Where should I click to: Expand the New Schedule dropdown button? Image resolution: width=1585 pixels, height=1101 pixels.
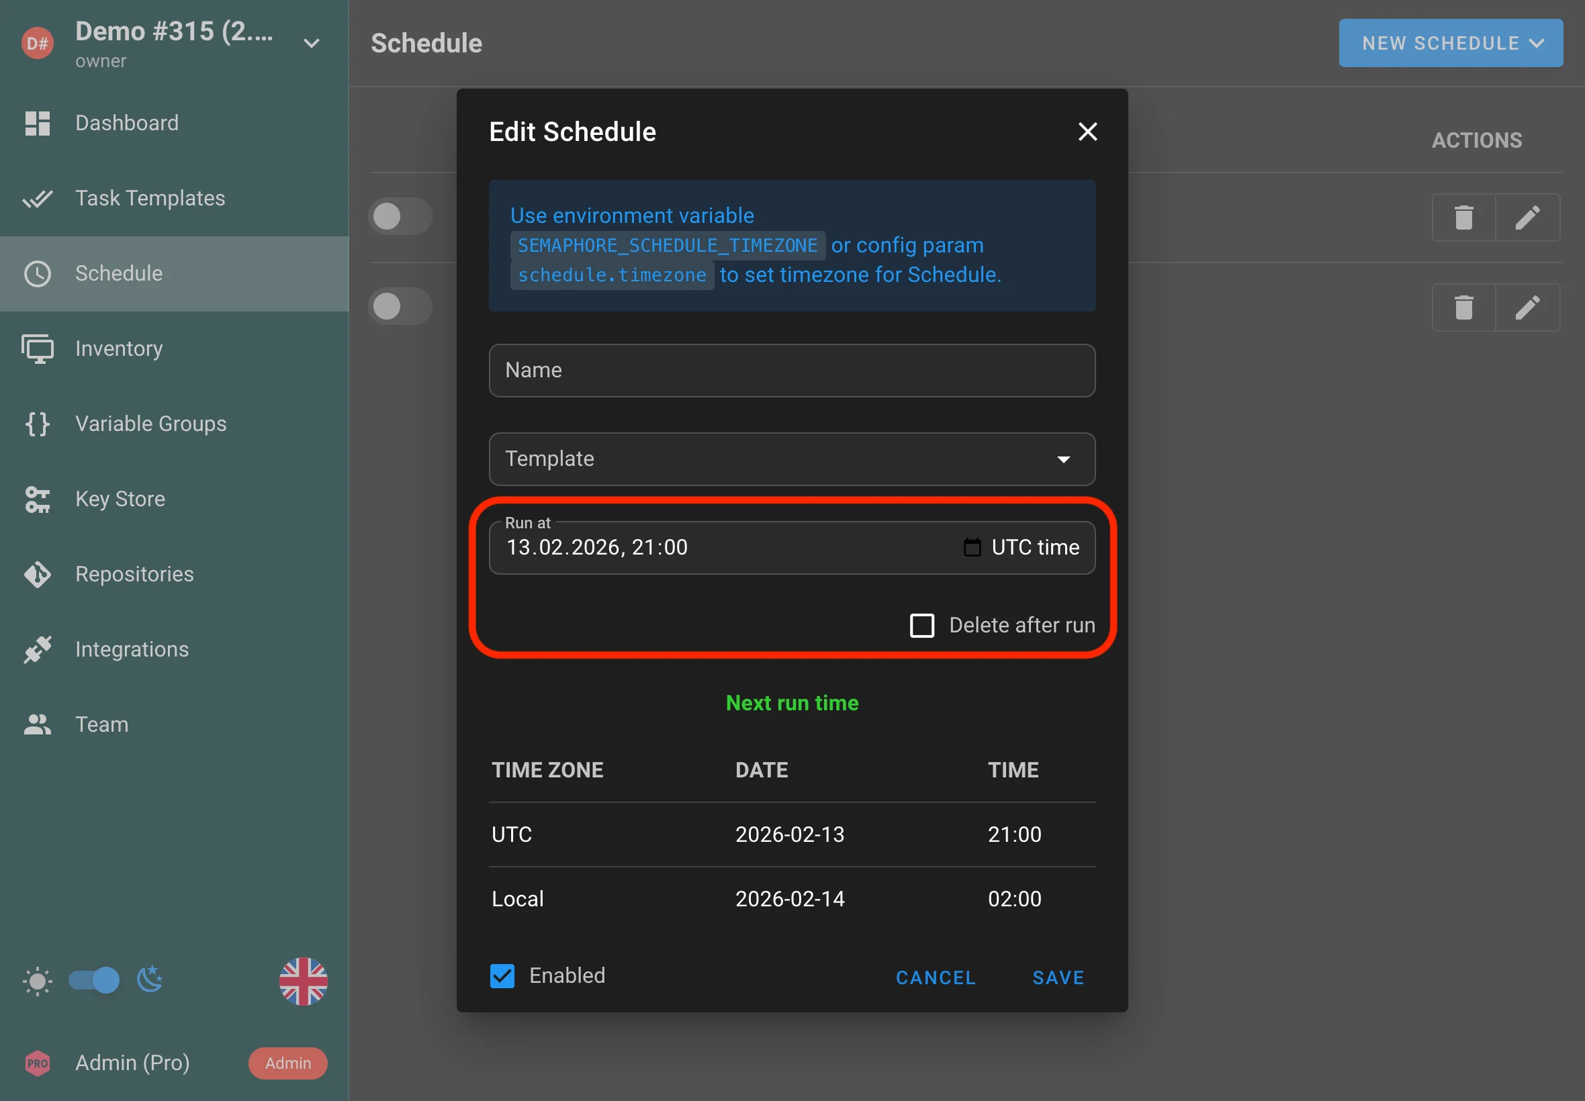[1451, 43]
